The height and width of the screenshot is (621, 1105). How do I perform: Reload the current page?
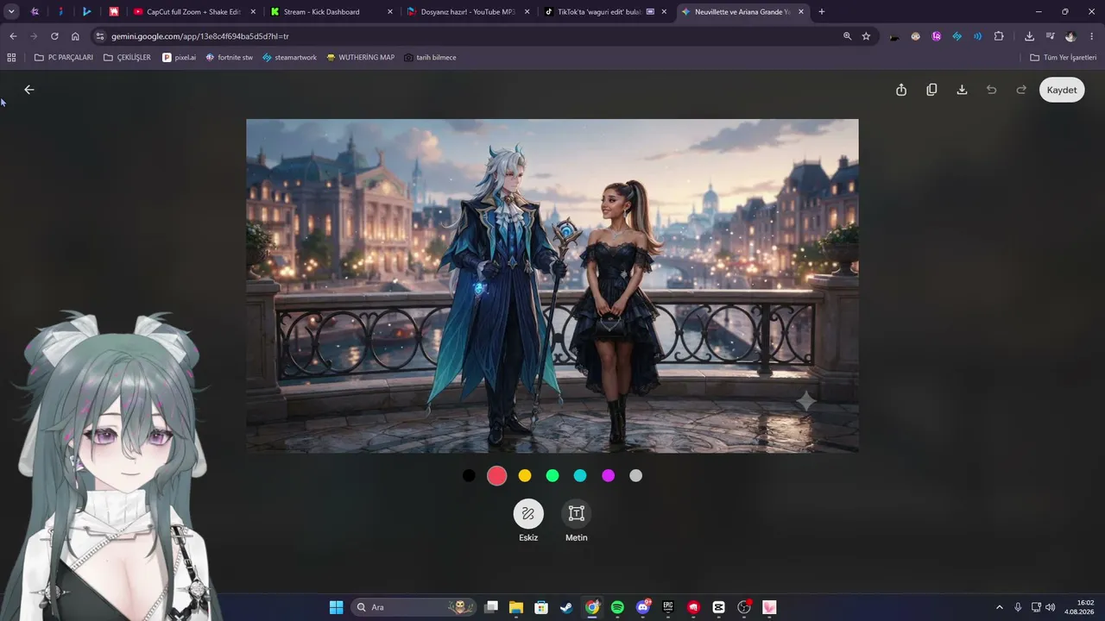click(x=54, y=36)
